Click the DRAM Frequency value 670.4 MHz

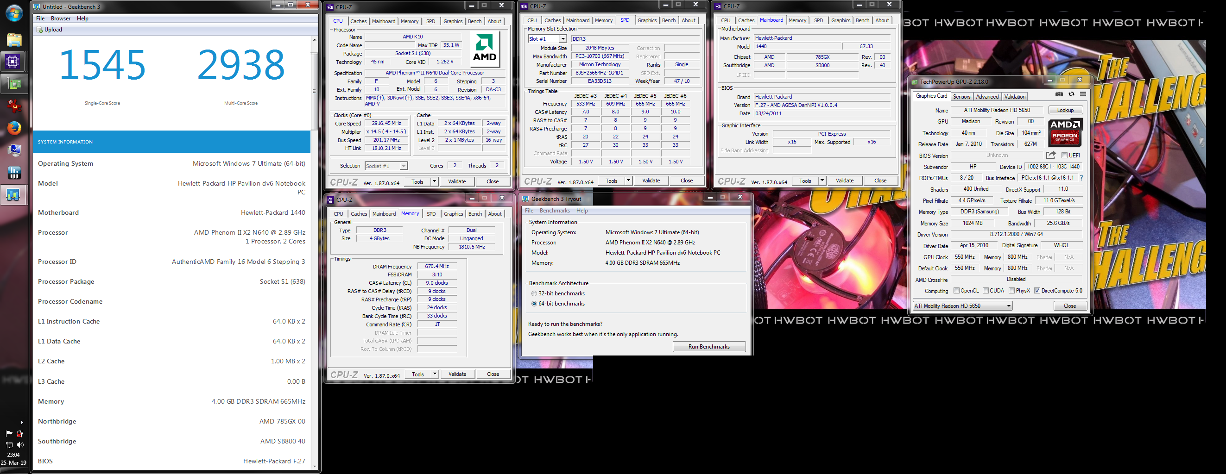click(437, 266)
